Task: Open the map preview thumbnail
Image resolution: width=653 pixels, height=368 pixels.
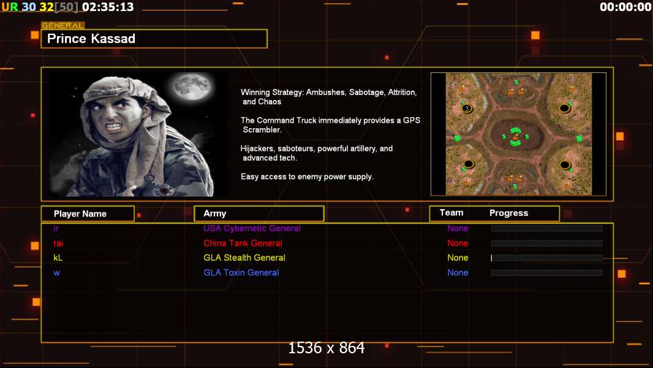Action: 518,134
